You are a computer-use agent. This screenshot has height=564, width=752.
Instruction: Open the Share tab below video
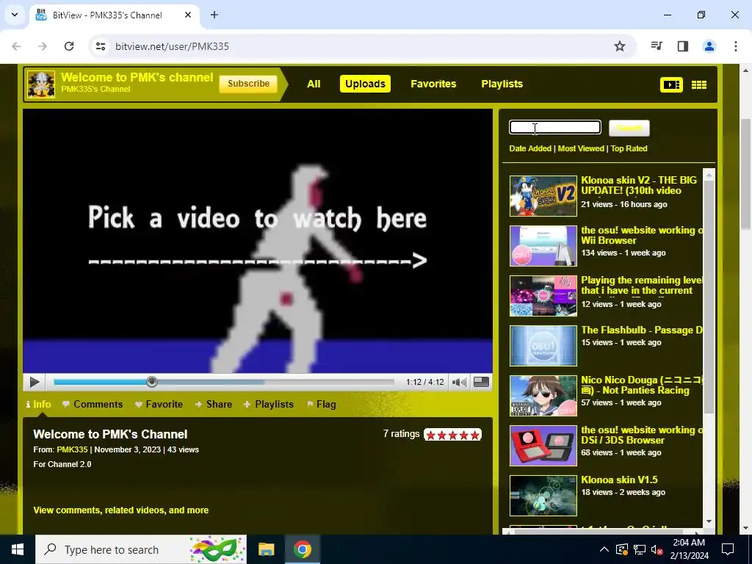(x=214, y=405)
